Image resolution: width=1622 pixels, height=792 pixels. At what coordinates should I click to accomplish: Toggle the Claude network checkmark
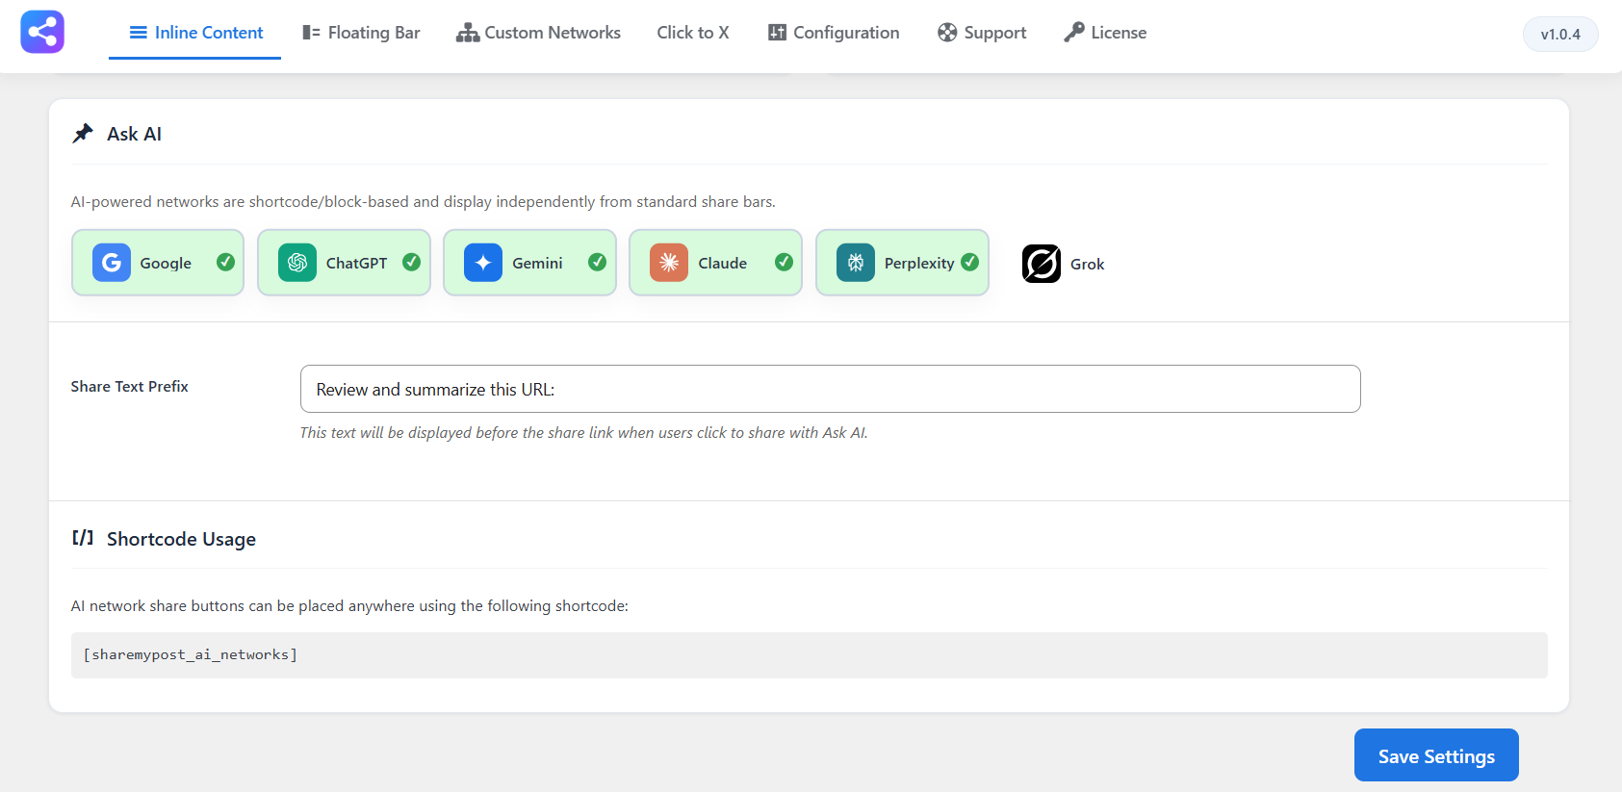click(785, 262)
